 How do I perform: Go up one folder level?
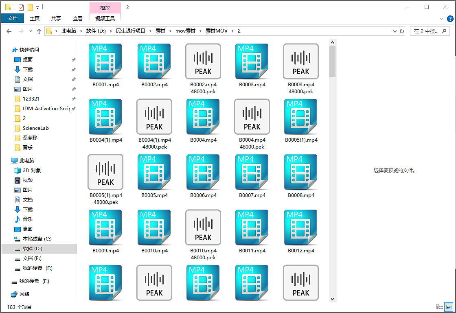pos(39,31)
